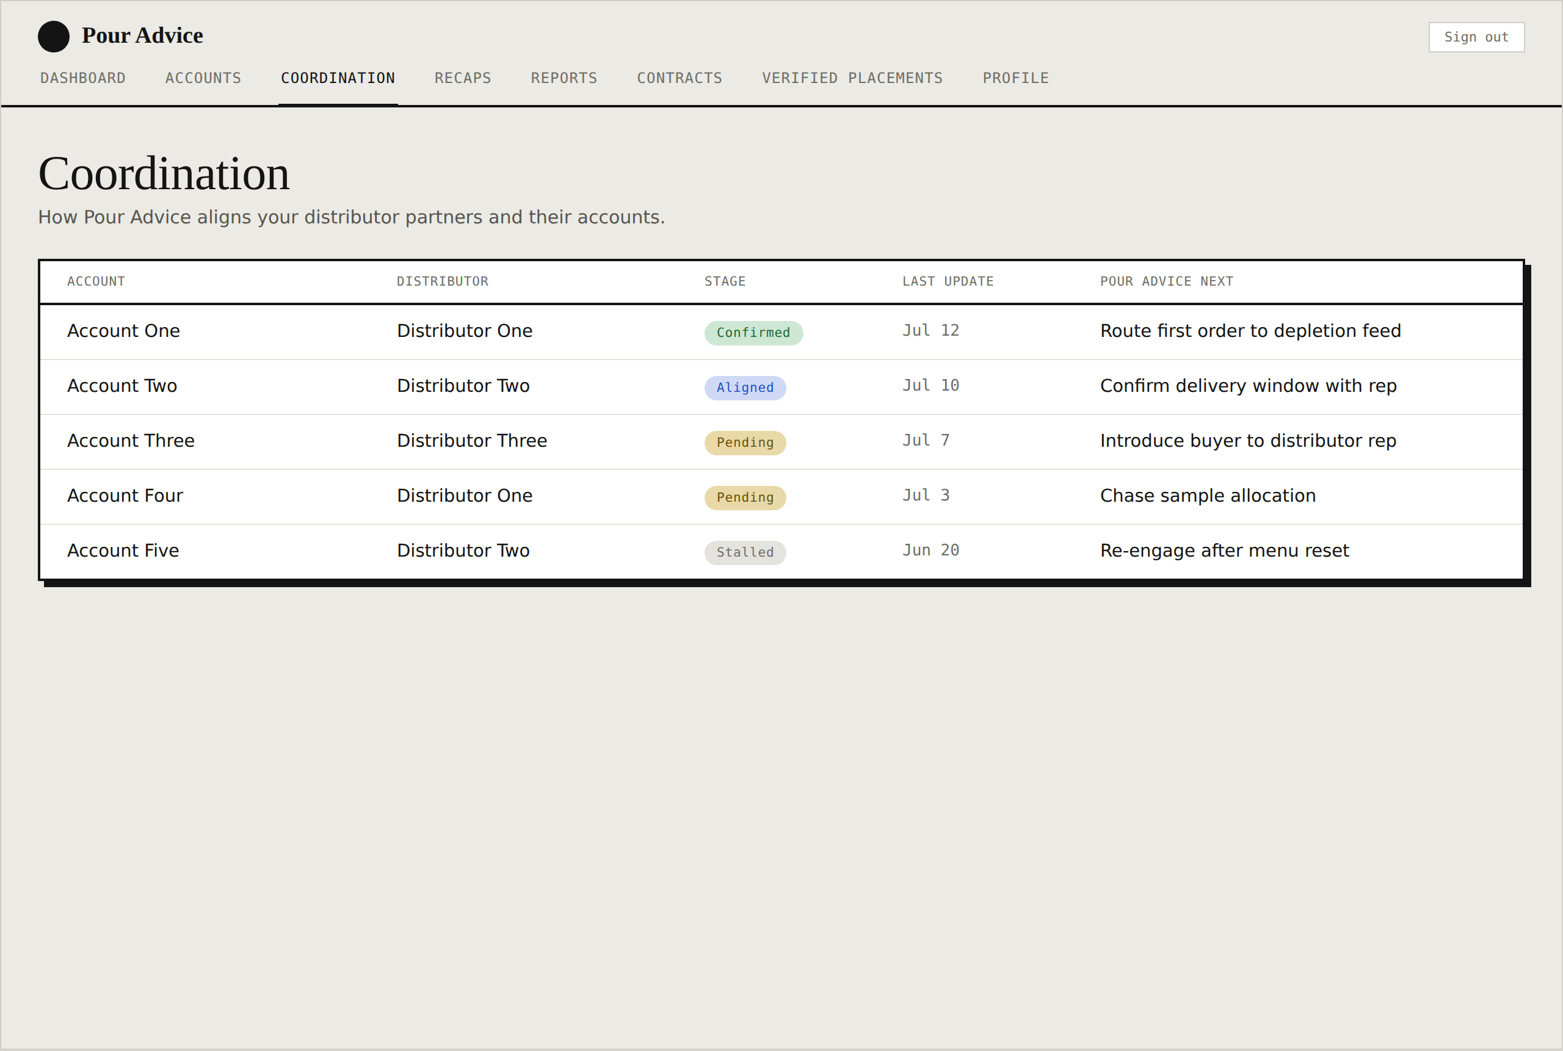This screenshot has width=1563, height=1051.
Task: Click the gray Stalled stage badge
Action: 745,553
